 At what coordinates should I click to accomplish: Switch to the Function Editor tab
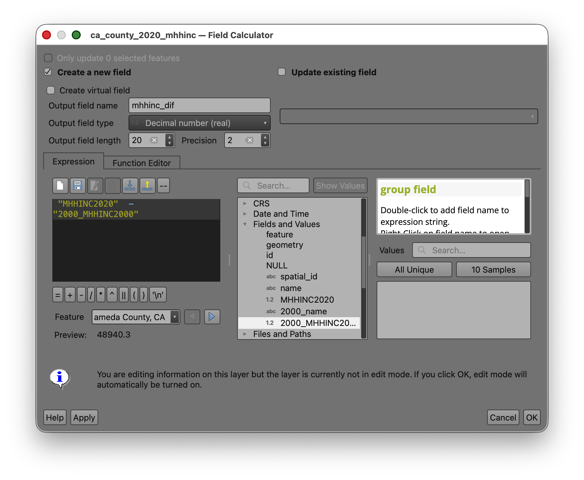[141, 163]
